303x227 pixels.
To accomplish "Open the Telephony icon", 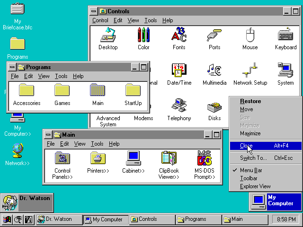I will (179, 105).
